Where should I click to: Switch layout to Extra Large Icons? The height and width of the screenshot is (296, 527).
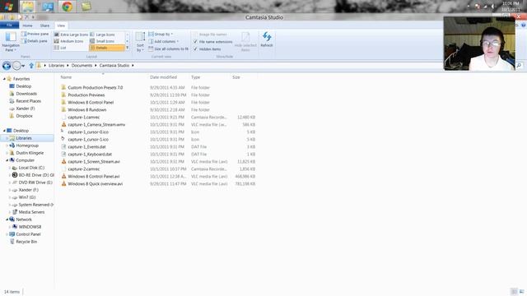[71, 35]
